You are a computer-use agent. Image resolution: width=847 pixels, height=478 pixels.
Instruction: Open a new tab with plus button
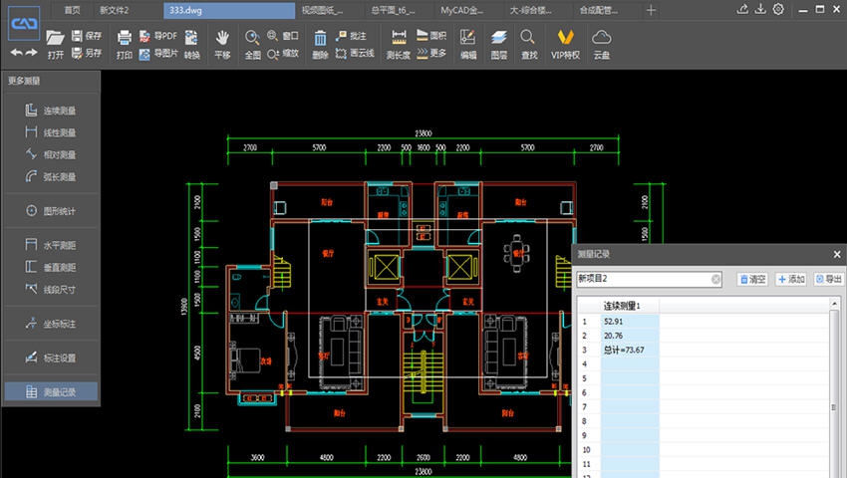(651, 9)
